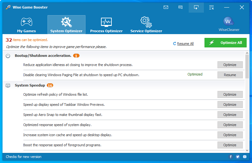Go to the Service Optimizer tab

coord(146,25)
